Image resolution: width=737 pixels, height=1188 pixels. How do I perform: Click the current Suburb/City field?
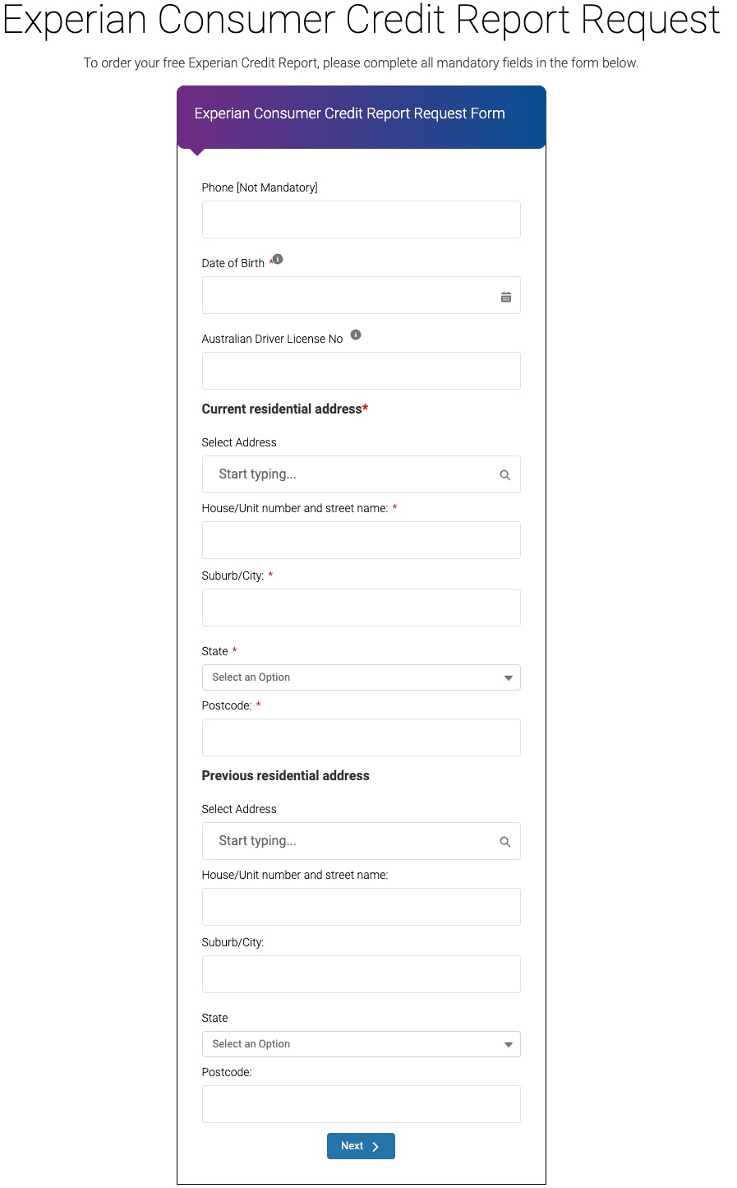pyautogui.click(x=362, y=608)
